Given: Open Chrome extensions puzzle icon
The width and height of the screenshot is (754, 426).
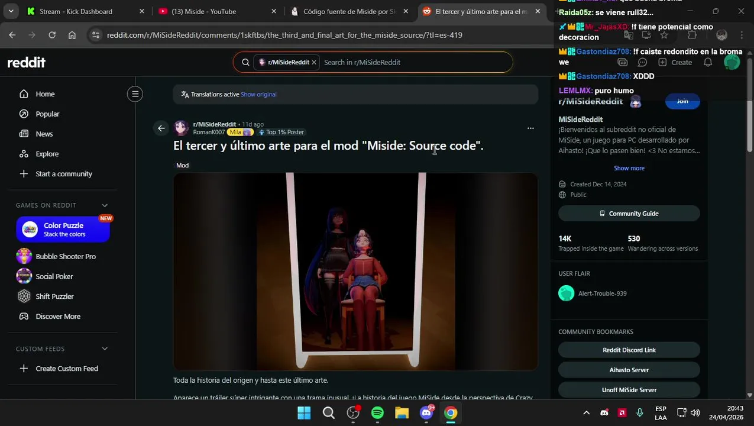Looking at the screenshot, I should tap(692, 35).
